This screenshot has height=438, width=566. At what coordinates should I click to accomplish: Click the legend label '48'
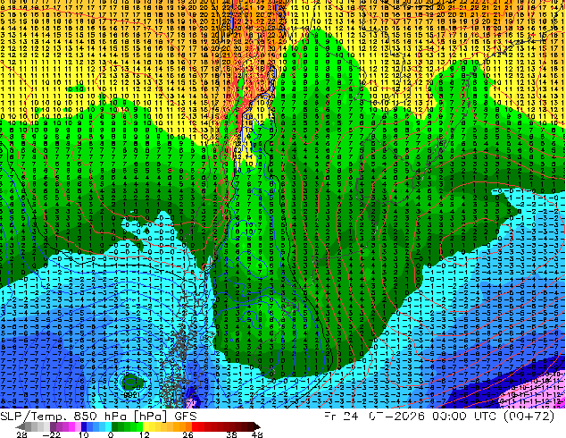click(x=257, y=434)
